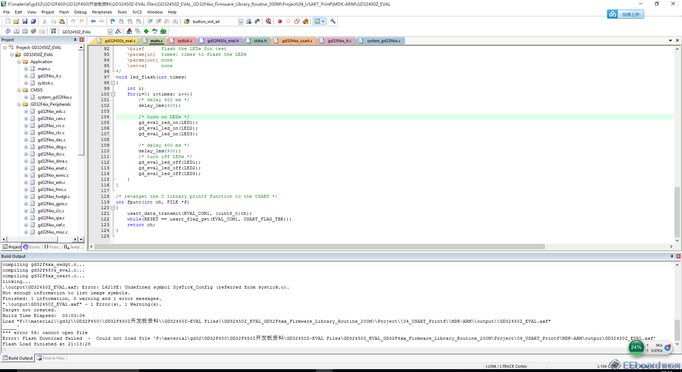This screenshot has width=682, height=372.
Task: Click the button_init_all find text field
Action: point(214,22)
